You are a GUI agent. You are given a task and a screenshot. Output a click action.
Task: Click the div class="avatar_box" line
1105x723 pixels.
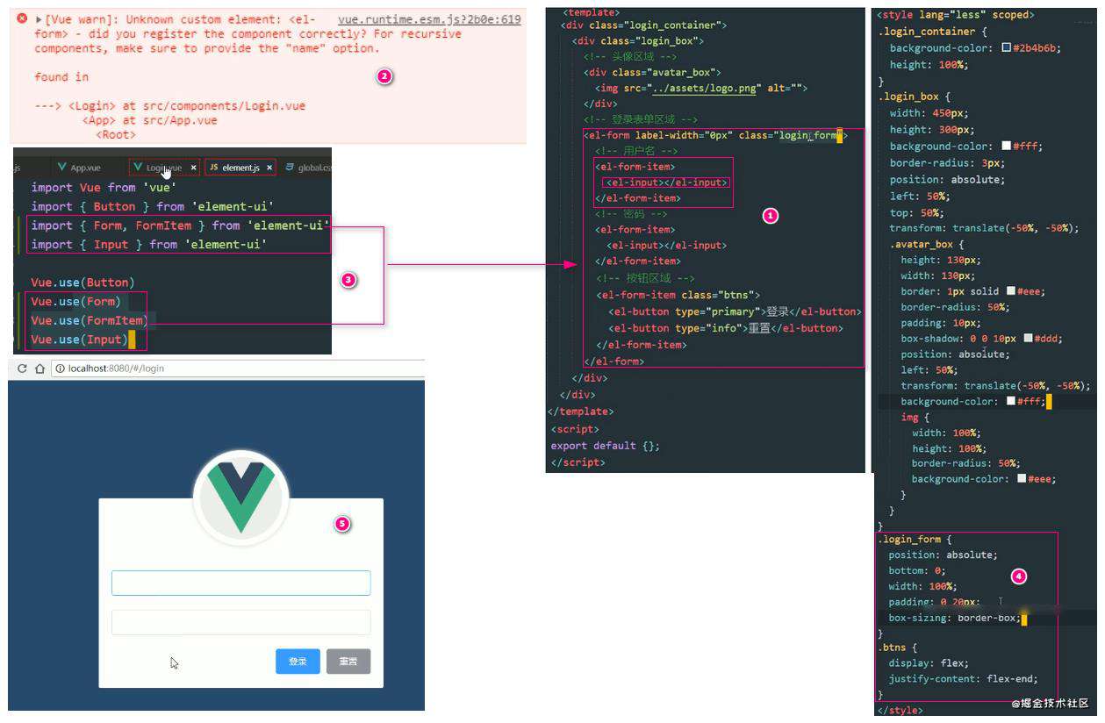[x=652, y=73]
